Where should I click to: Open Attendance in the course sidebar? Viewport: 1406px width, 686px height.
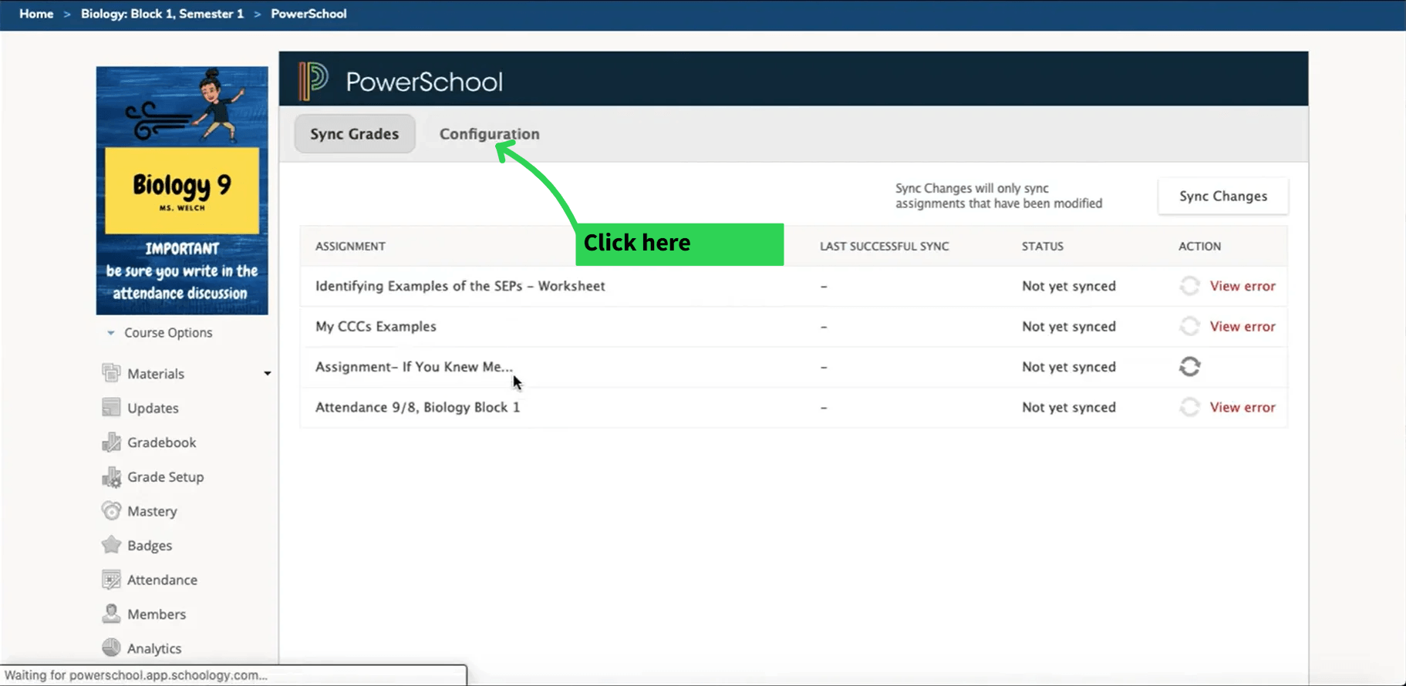point(162,580)
